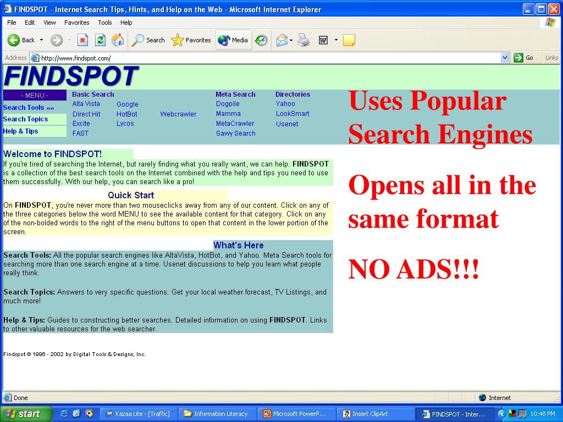Open the Mamma meta search link
This screenshot has width=563, height=422.
(x=228, y=114)
